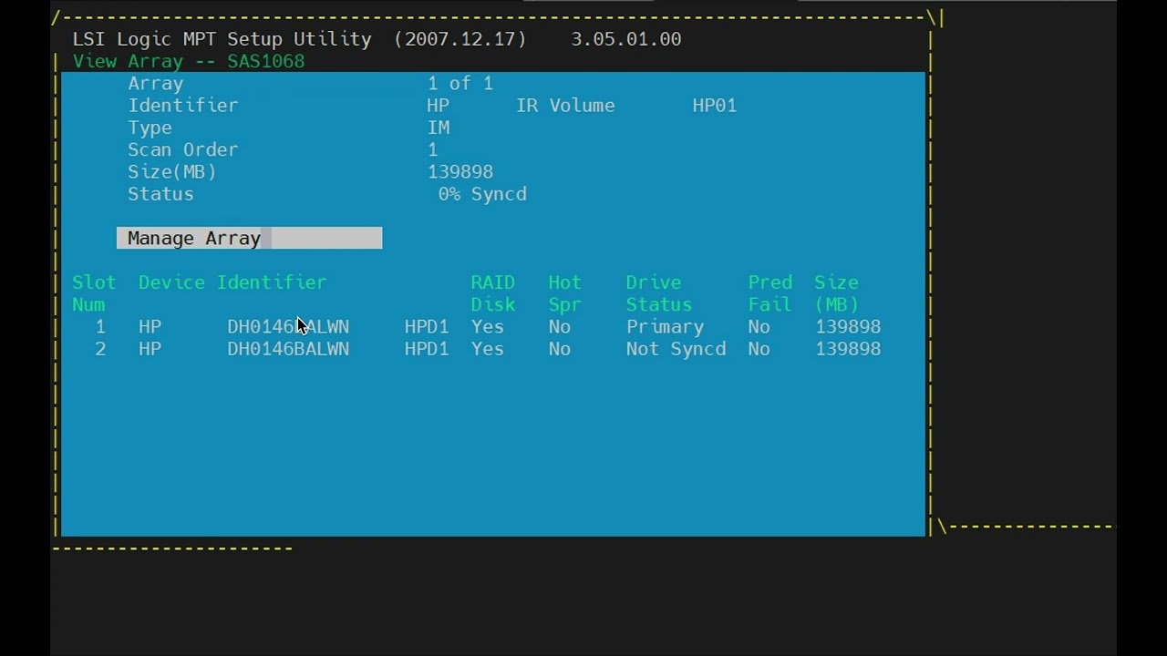This screenshot has width=1167, height=656.
Task: Click the Array value "1 of 1"
Action: 460,83
